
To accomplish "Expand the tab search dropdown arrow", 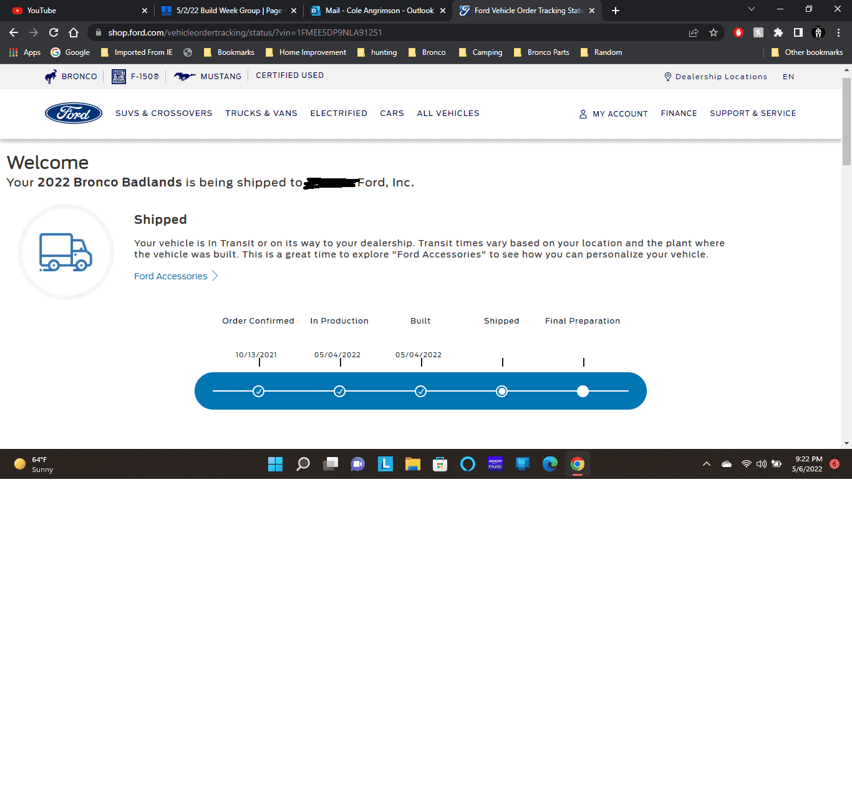I will coord(752,9).
